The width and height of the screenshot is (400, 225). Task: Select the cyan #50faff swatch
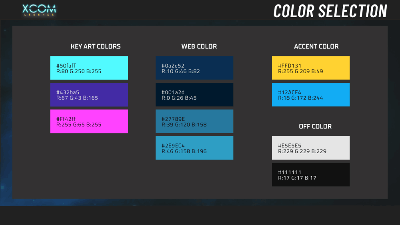pos(89,68)
